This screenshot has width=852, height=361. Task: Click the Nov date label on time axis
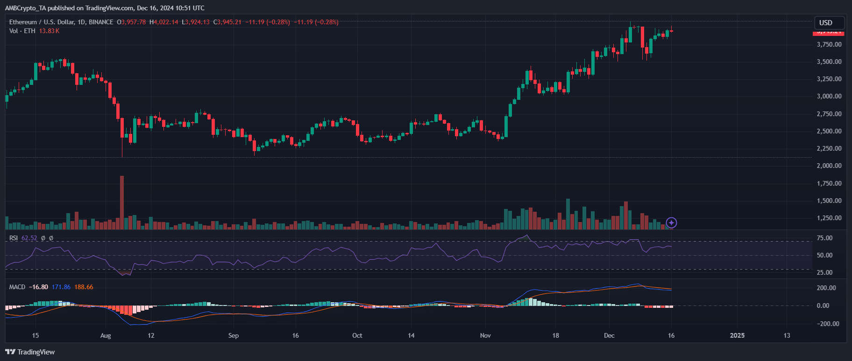point(485,335)
